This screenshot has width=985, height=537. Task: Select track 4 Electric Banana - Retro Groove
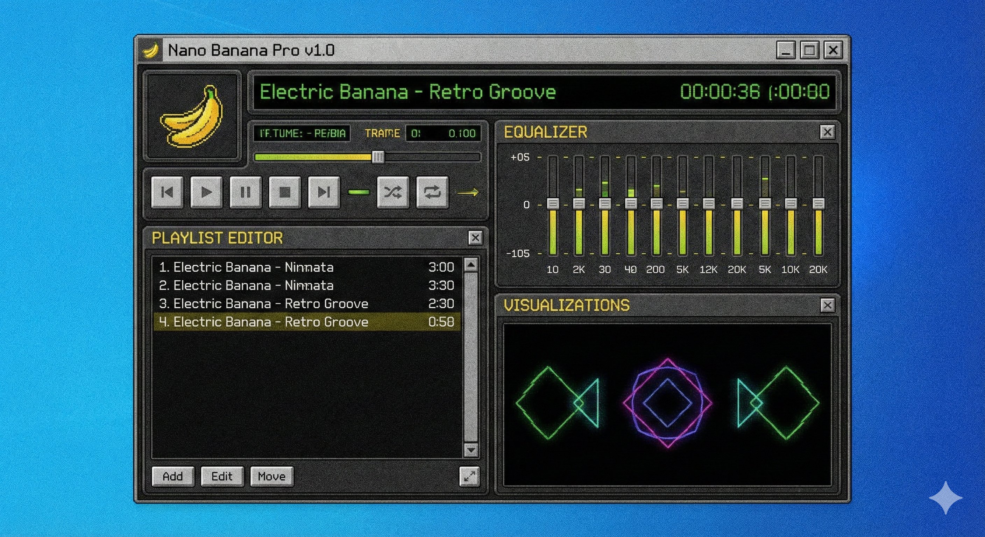(268, 322)
